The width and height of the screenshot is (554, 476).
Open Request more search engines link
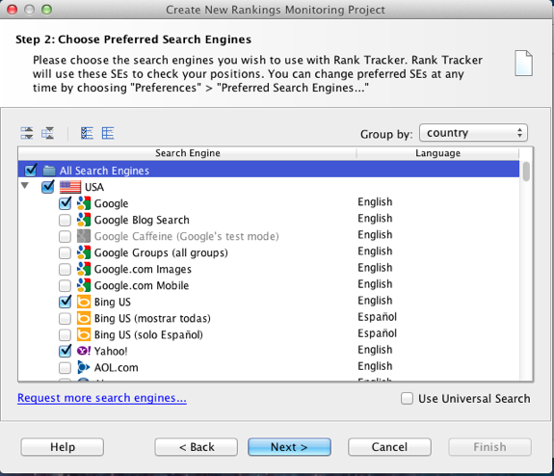[x=102, y=398]
